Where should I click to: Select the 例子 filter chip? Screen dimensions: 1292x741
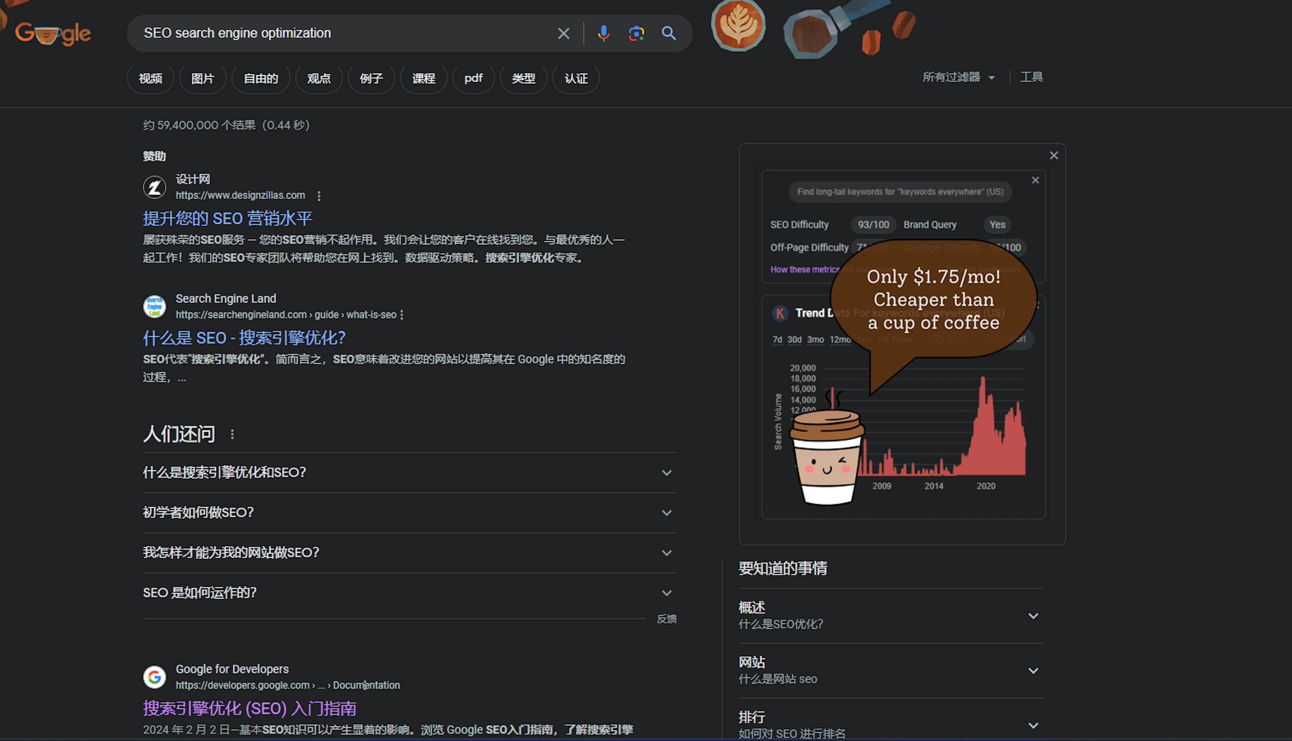click(371, 78)
